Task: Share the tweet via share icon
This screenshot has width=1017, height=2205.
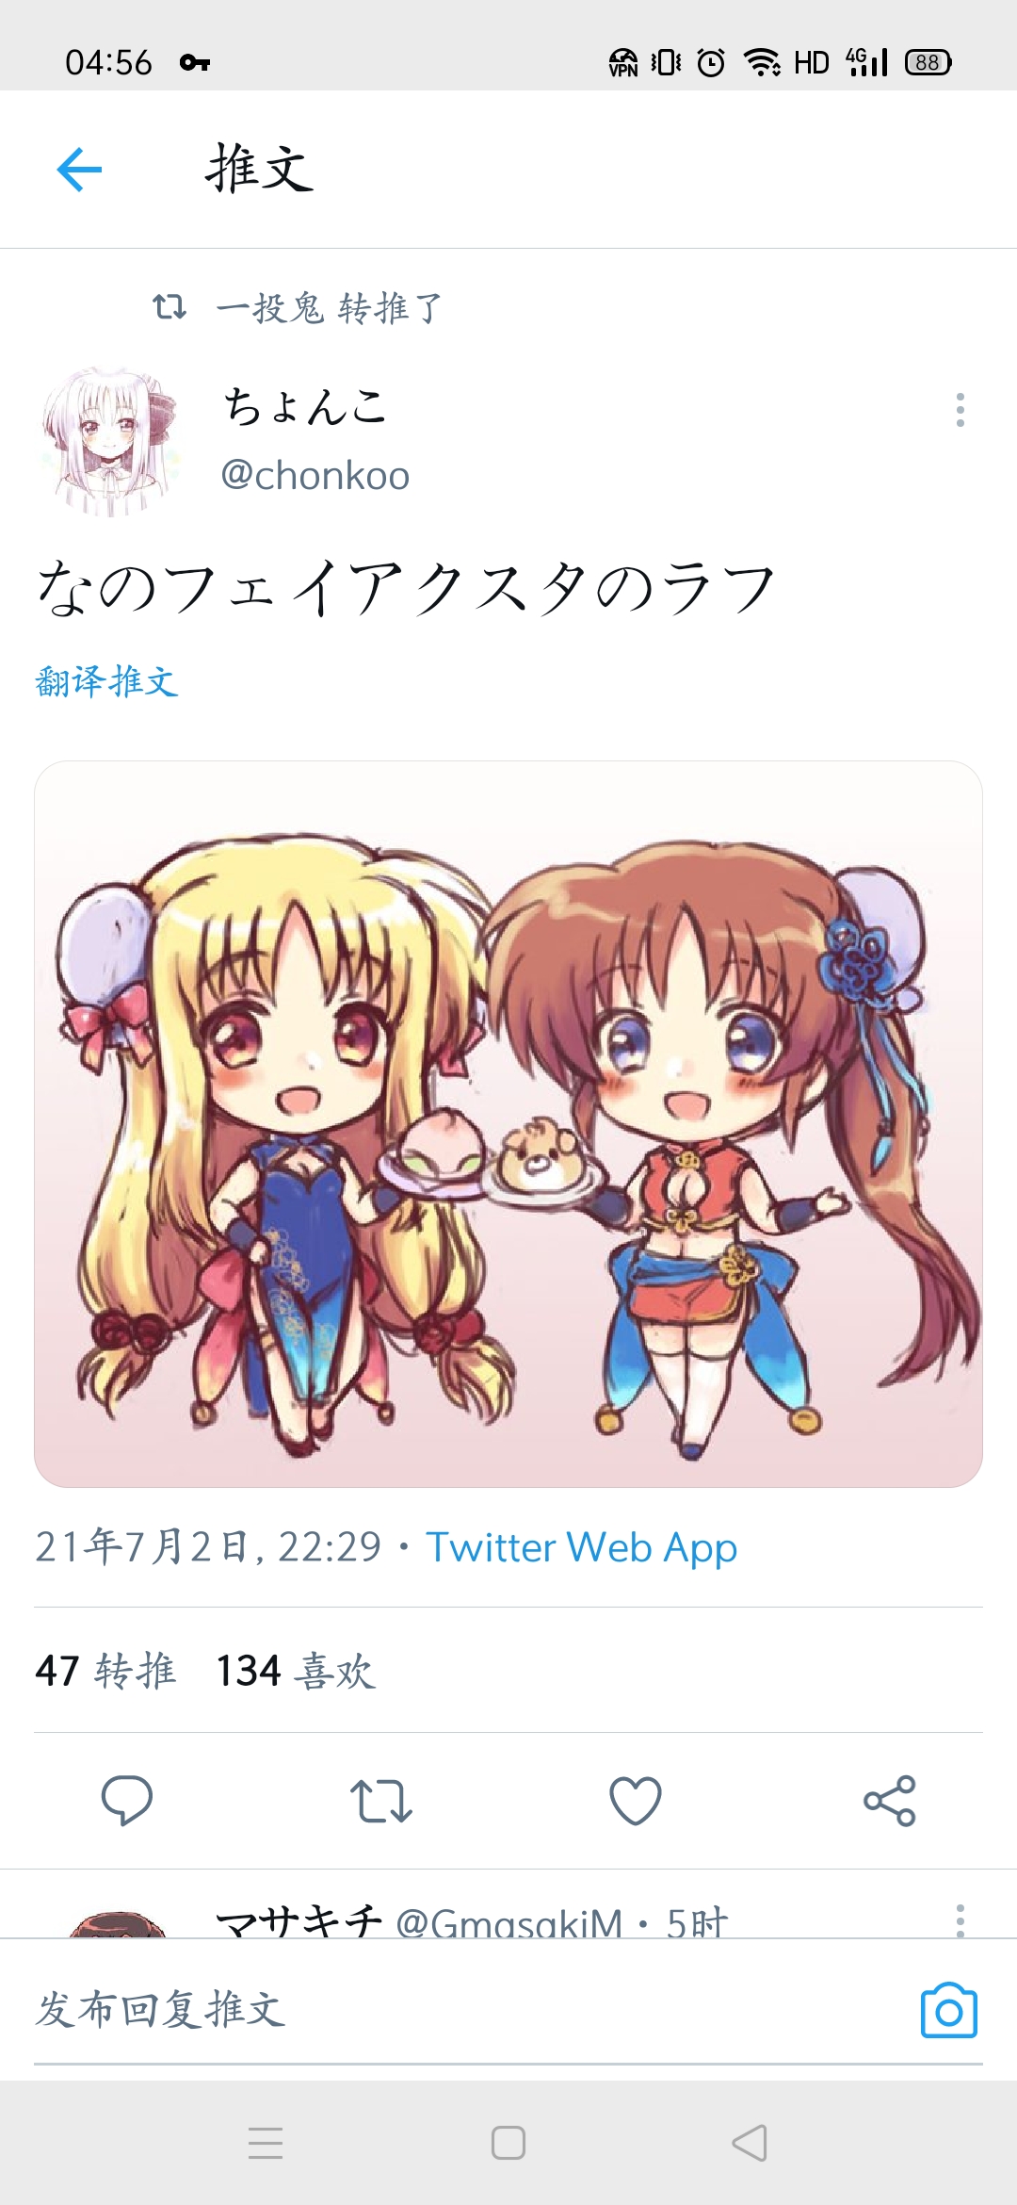Action: tap(890, 1801)
